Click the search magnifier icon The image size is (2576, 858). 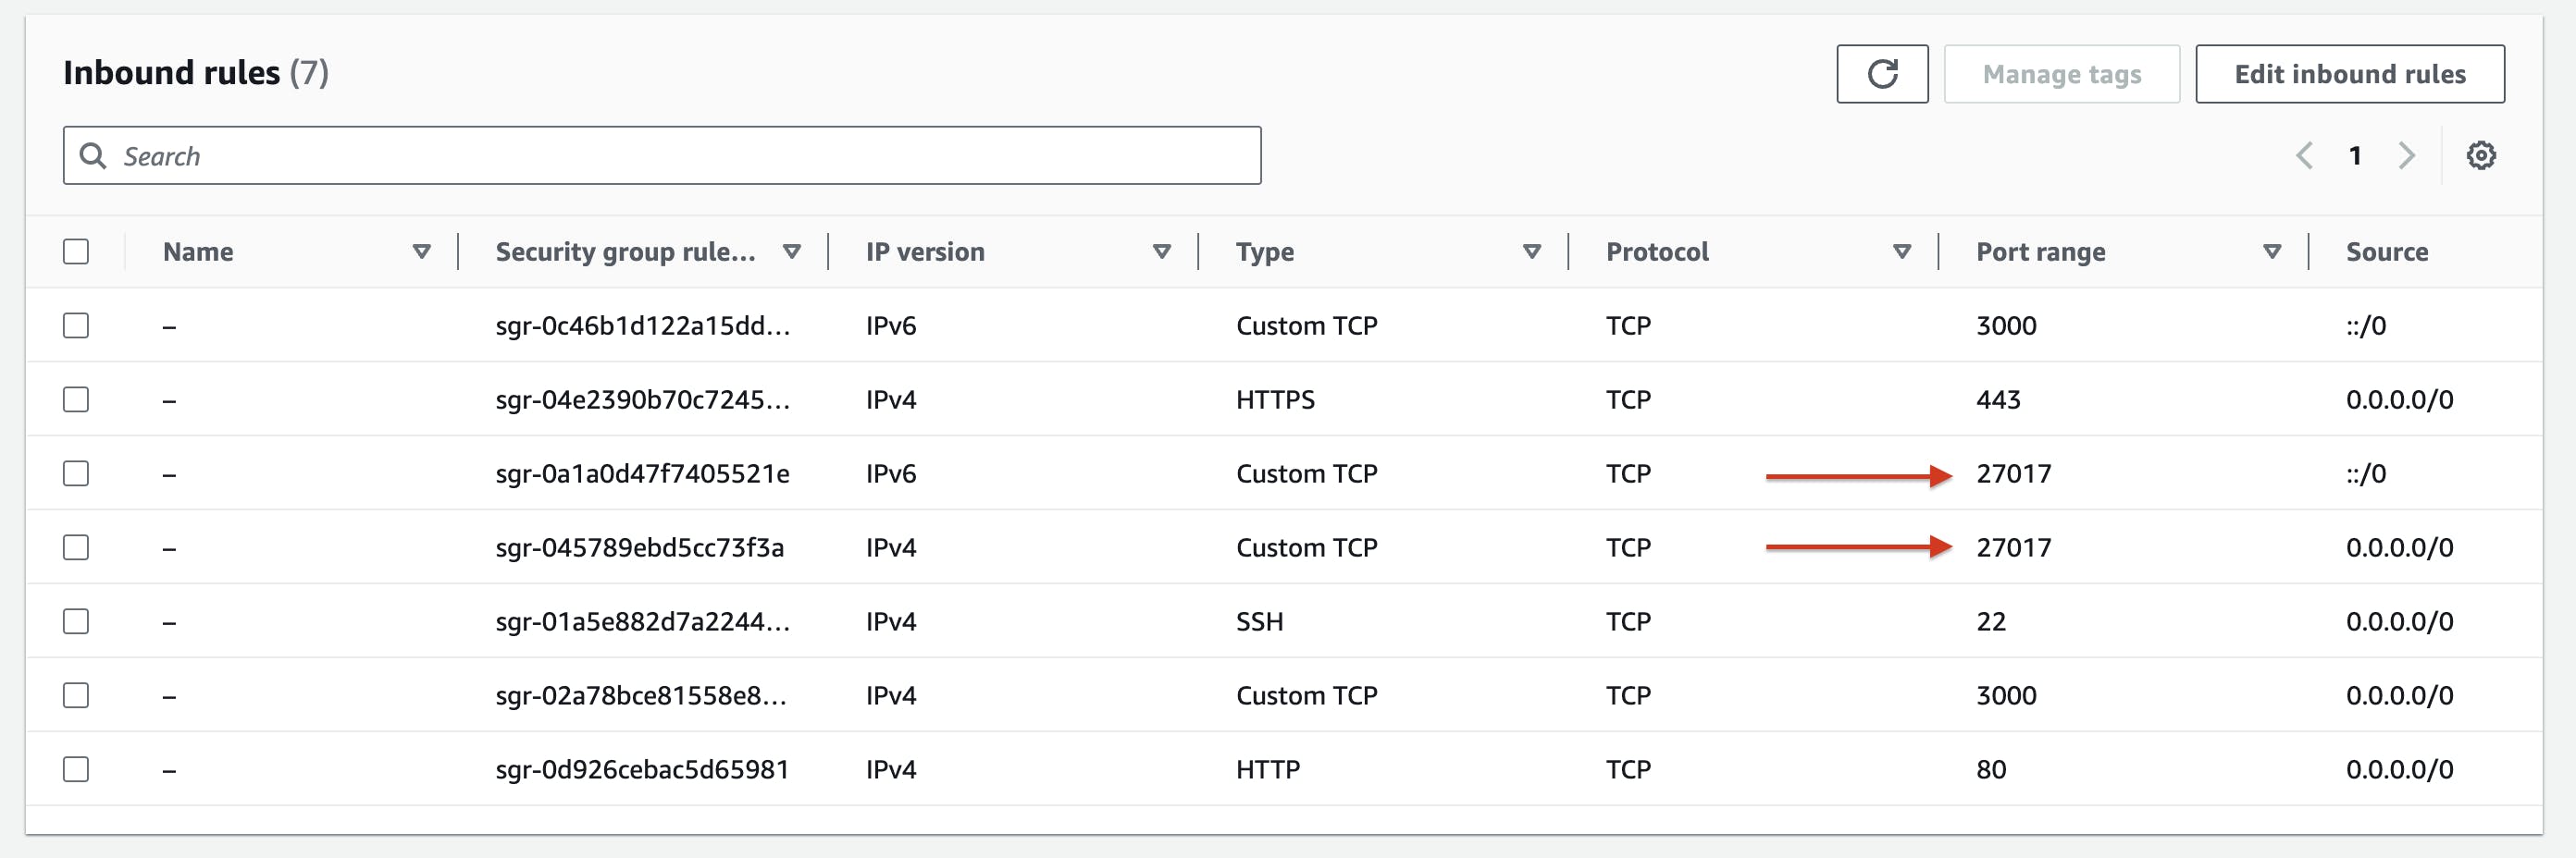[x=93, y=156]
